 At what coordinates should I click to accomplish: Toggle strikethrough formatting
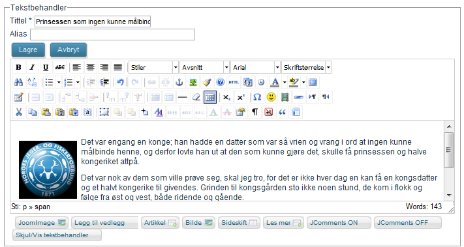tap(60, 67)
